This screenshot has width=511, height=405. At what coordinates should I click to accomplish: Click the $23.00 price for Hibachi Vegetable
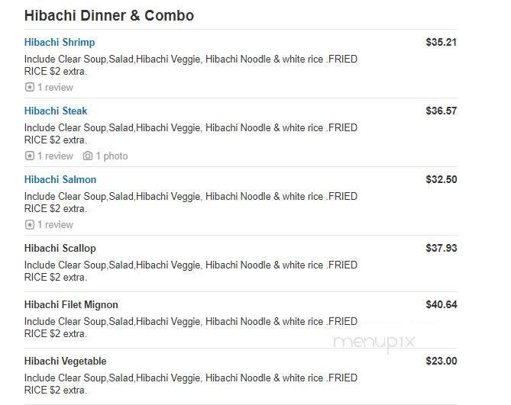441,362
